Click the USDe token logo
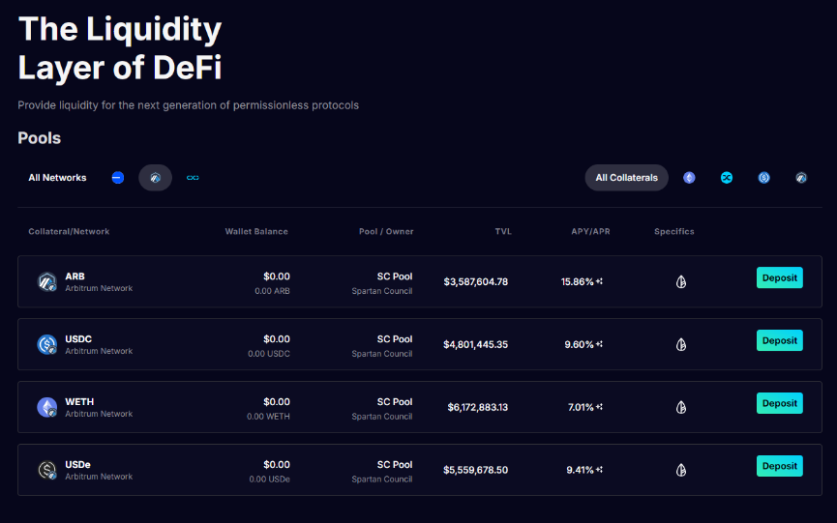This screenshot has height=523, width=837. tap(47, 470)
